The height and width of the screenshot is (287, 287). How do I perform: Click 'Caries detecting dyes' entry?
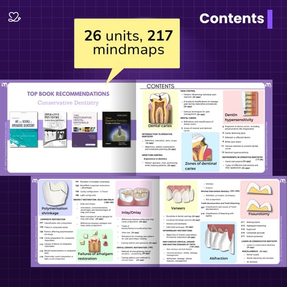[x=235, y=133]
